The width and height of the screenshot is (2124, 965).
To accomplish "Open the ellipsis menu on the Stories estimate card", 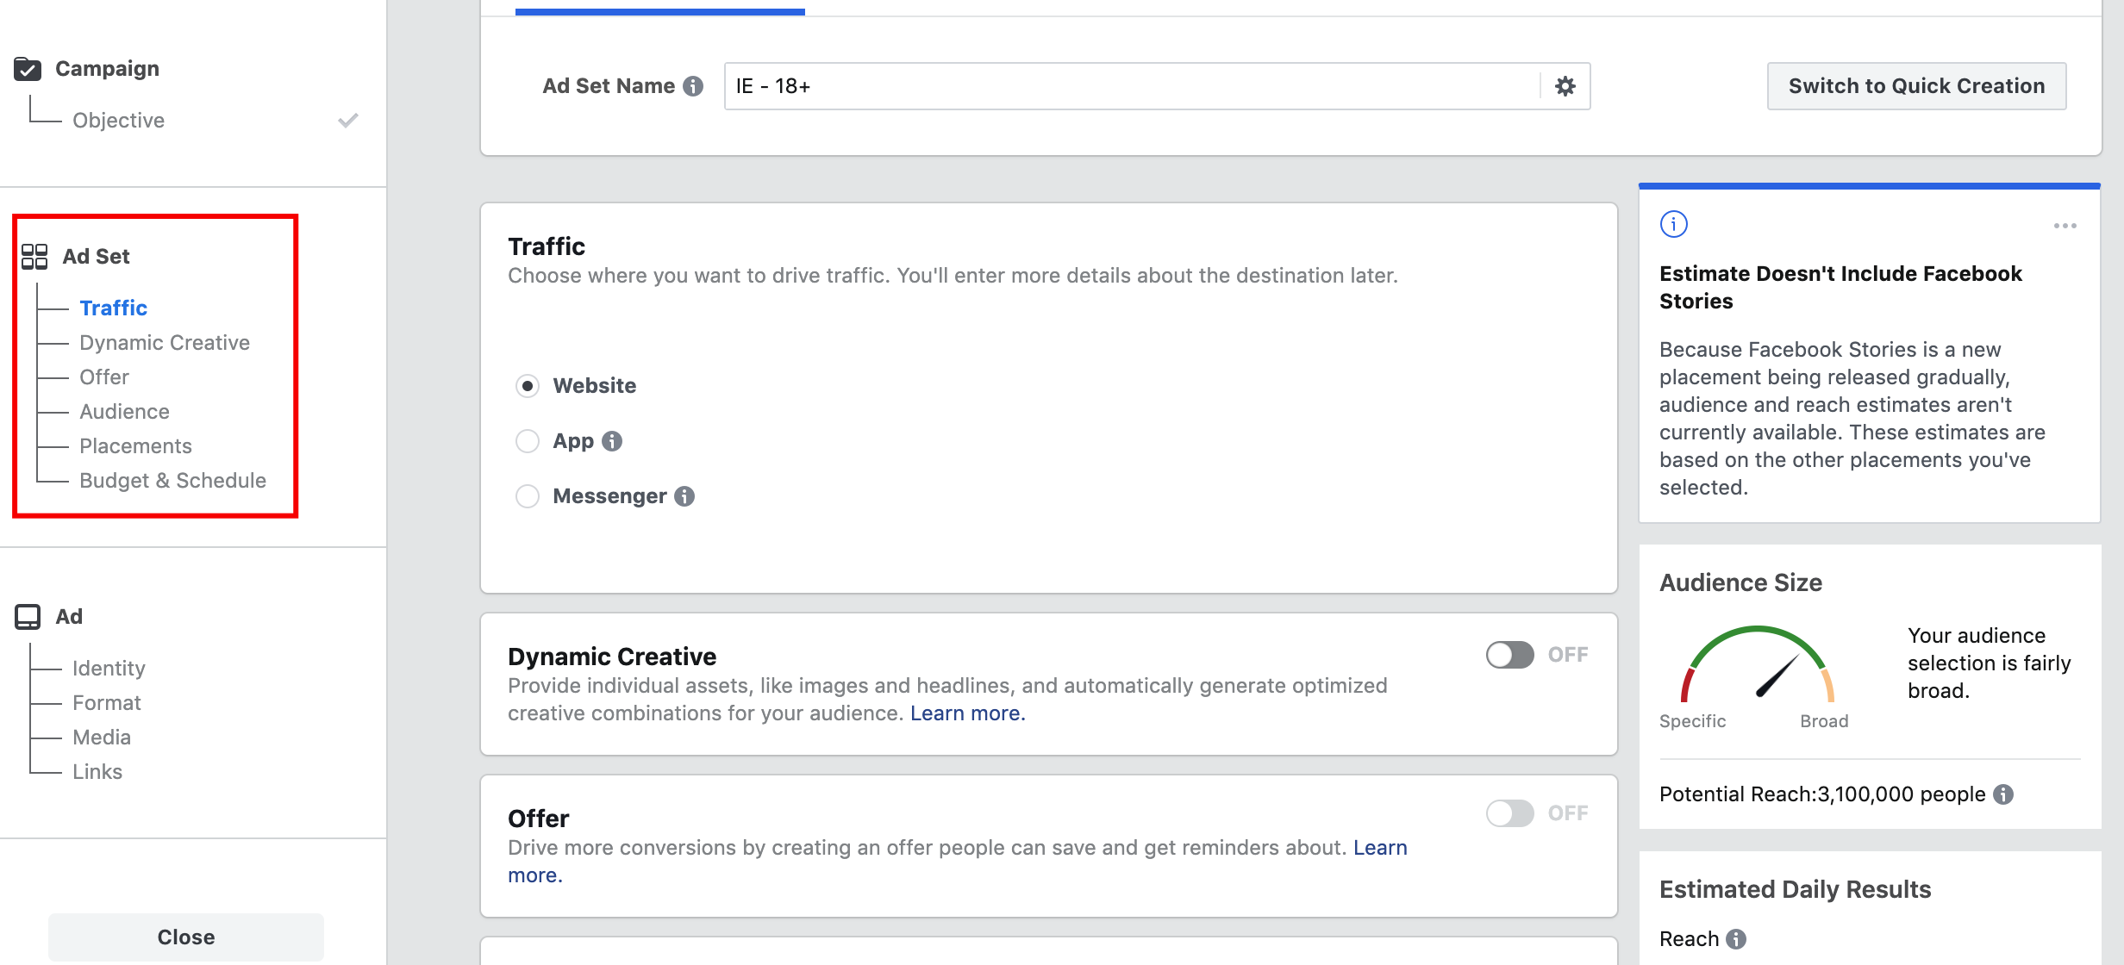I will click(2065, 225).
